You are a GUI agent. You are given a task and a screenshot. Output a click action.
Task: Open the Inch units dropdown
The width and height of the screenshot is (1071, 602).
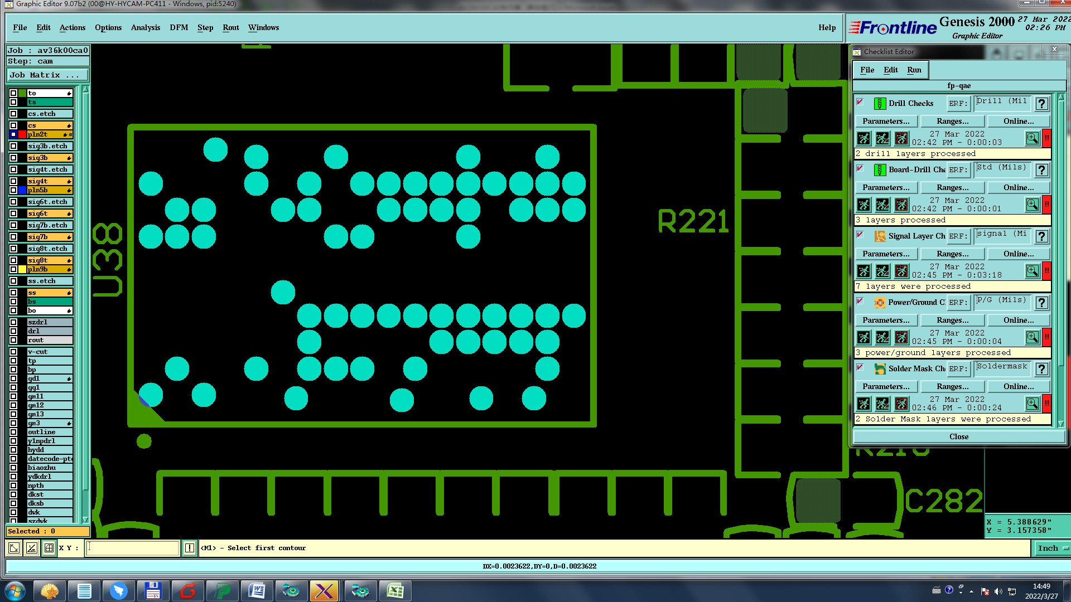(1051, 548)
